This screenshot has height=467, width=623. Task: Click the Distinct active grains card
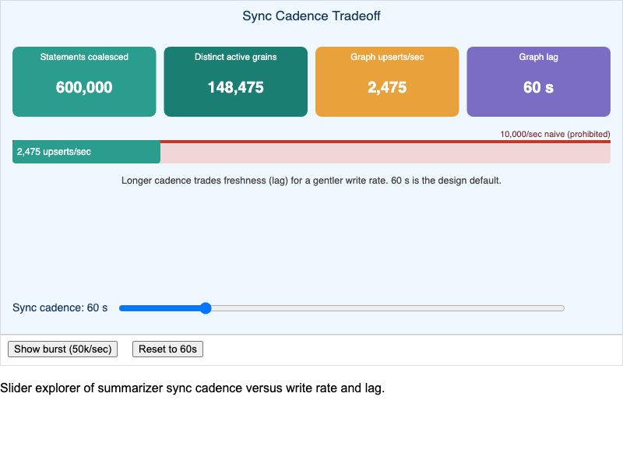tap(236, 82)
